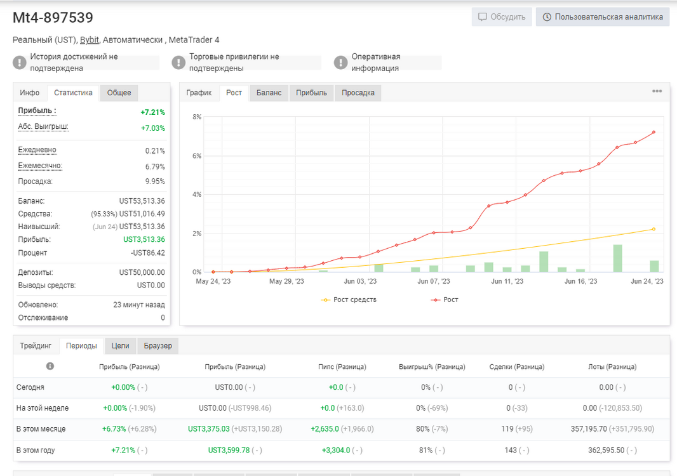677x476 pixels.
Task: Click the last red growth data point
Action: (x=654, y=132)
